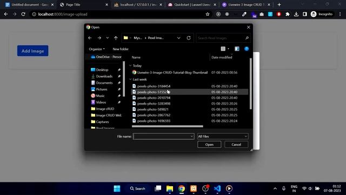
Task: Refresh the Pexel Images folder listing
Action: pyautogui.click(x=189, y=38)
